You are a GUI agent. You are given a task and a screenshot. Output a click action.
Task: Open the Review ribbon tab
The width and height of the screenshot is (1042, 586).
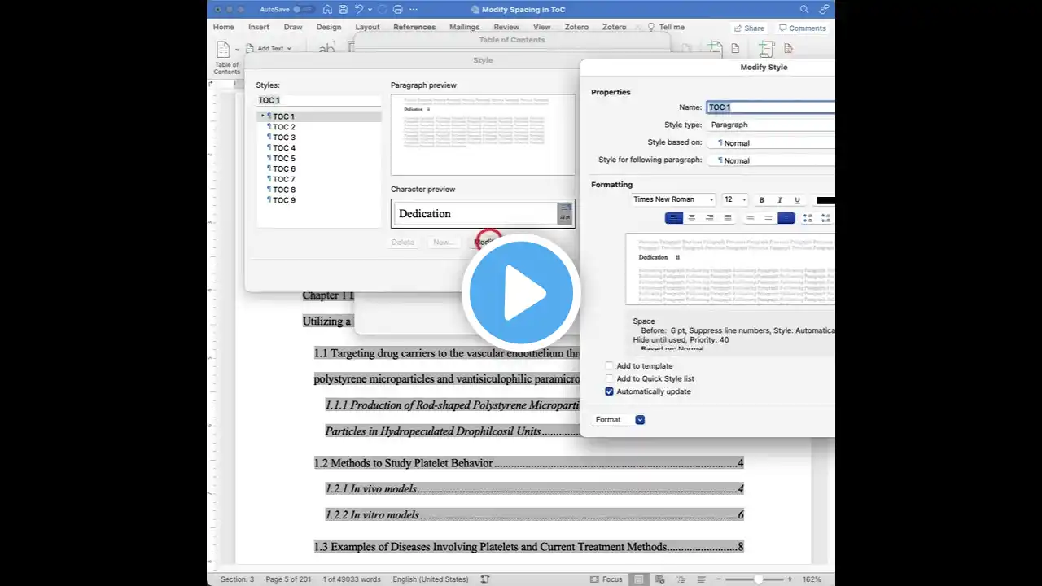[x=506, y=27]
